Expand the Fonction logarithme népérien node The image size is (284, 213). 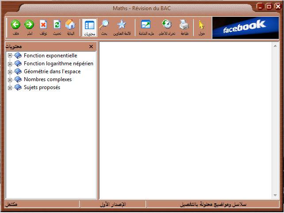[x=10, y=64]
